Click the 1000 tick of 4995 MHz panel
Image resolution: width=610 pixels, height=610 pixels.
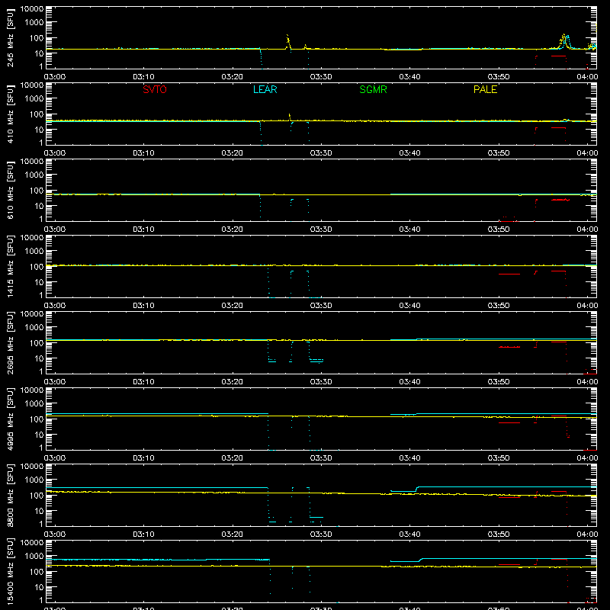coord(34,404)
